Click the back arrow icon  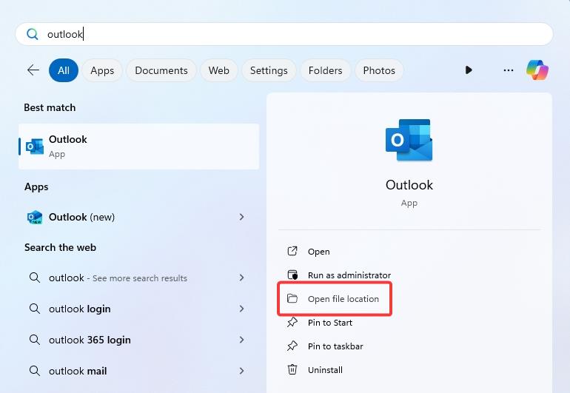(33, 70)
